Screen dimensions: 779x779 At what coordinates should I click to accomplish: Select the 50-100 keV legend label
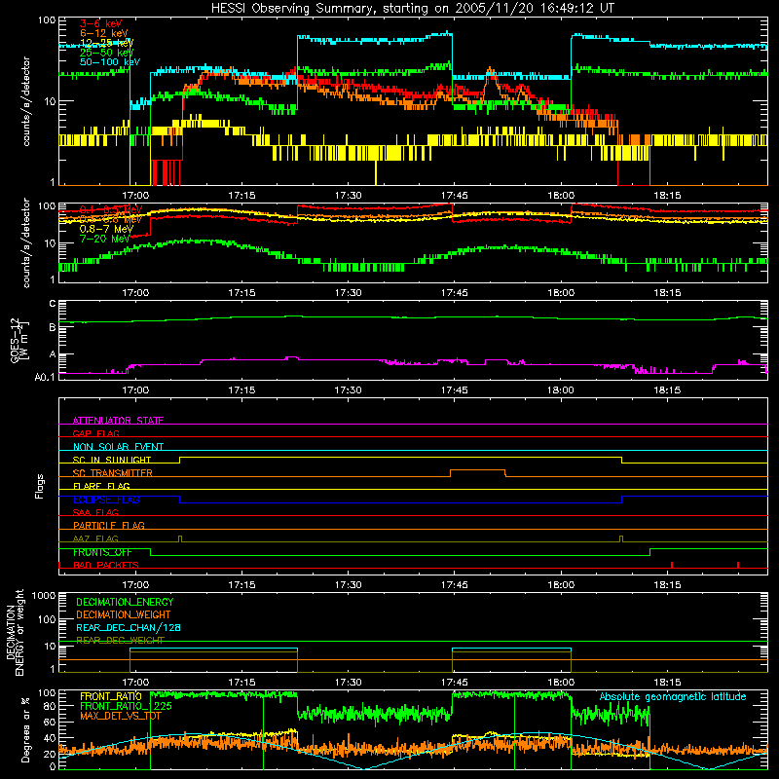click(110, 62)
